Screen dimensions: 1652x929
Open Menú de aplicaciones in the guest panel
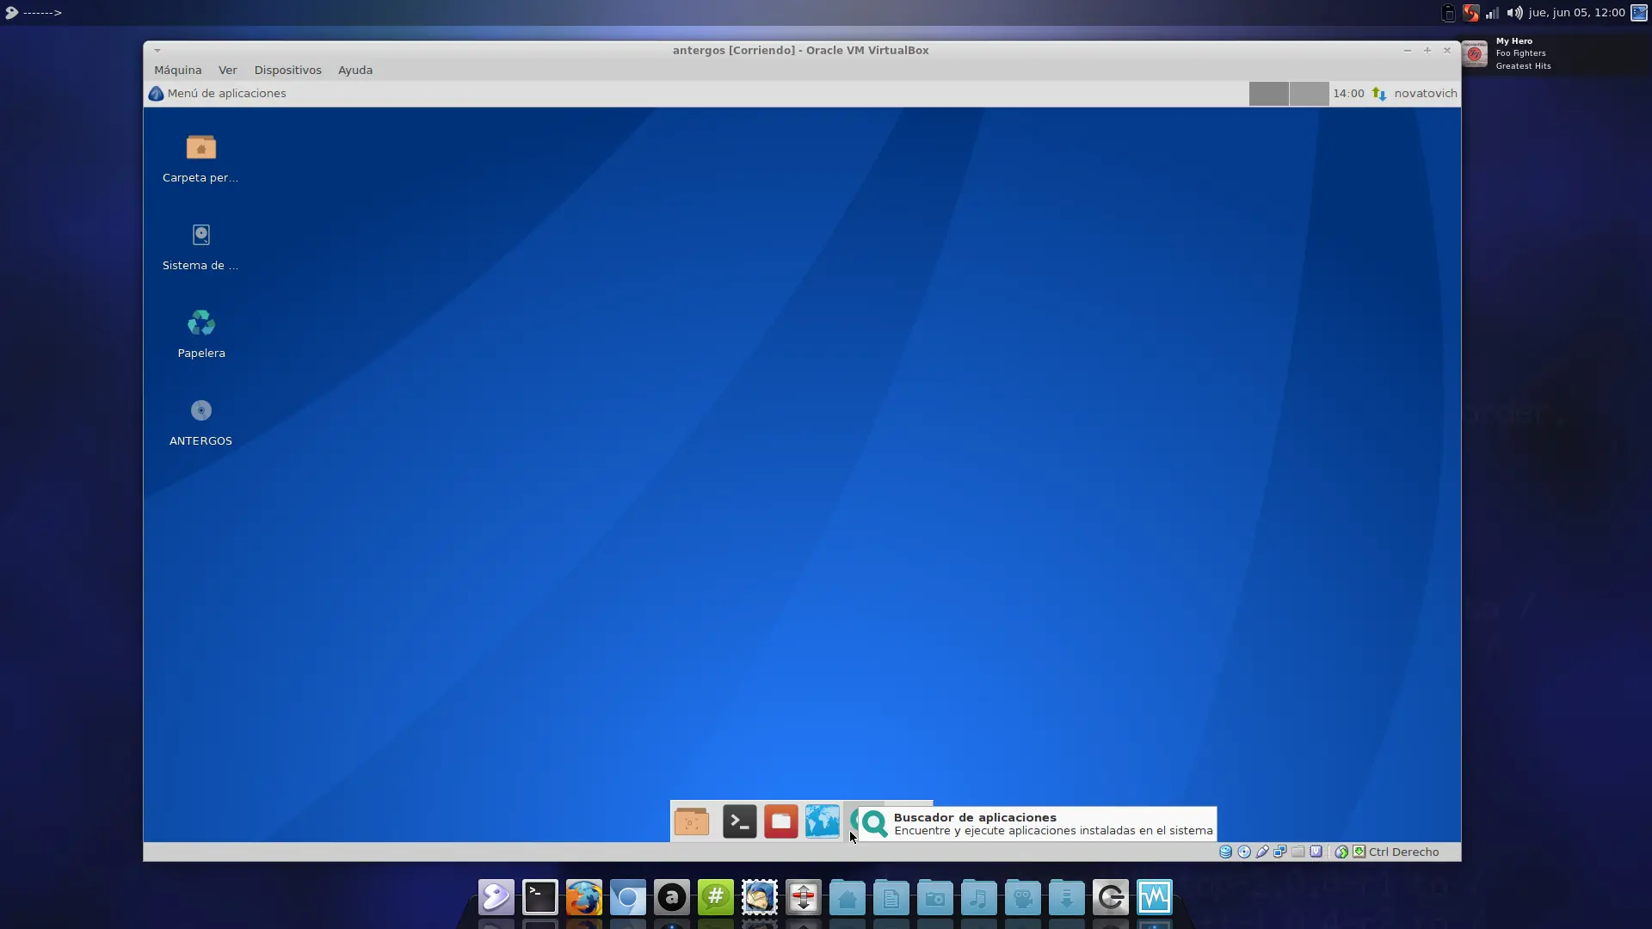click(217, 94)
